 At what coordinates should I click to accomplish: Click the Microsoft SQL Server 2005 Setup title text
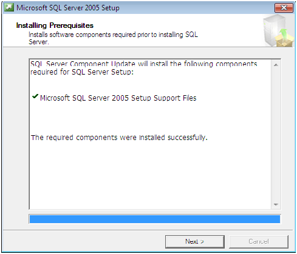[x=68, y=8]
